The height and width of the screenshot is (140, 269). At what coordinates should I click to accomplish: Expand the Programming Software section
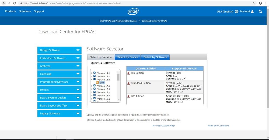click(59, 82)
